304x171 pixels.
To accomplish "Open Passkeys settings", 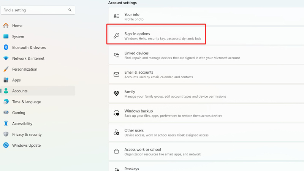I will pos(206,166).
